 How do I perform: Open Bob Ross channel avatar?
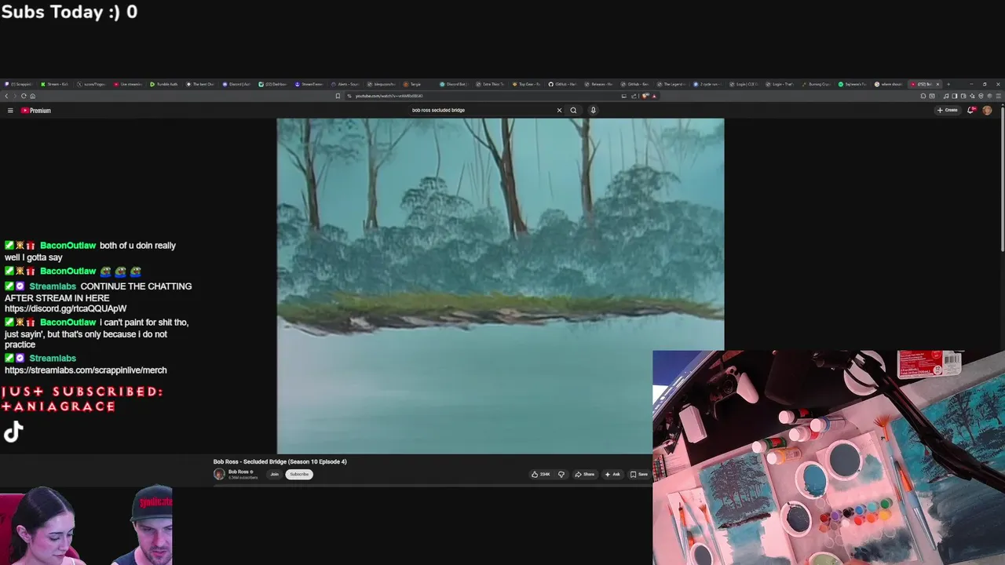click(219, 474)
